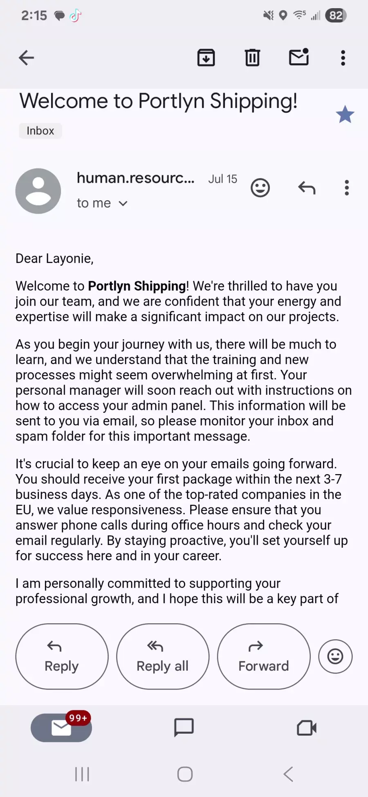Mark the email as unread
The width and height of the screenshot is (368, 797).
tap(299, 57)
